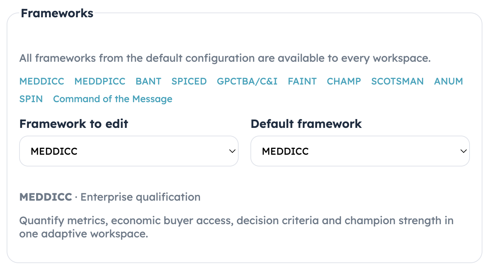Image resolution: width=492 pixels, height=269 pixels.
Task: Click the SPIN framework link
Action: (31, 99)
